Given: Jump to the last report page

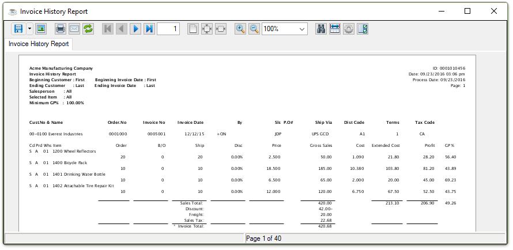Looking at the screenshot, I should pyautogui.click(x=149, y=29).
